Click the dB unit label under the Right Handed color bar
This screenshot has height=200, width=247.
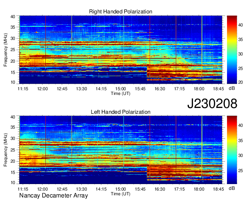coord(232,88)
